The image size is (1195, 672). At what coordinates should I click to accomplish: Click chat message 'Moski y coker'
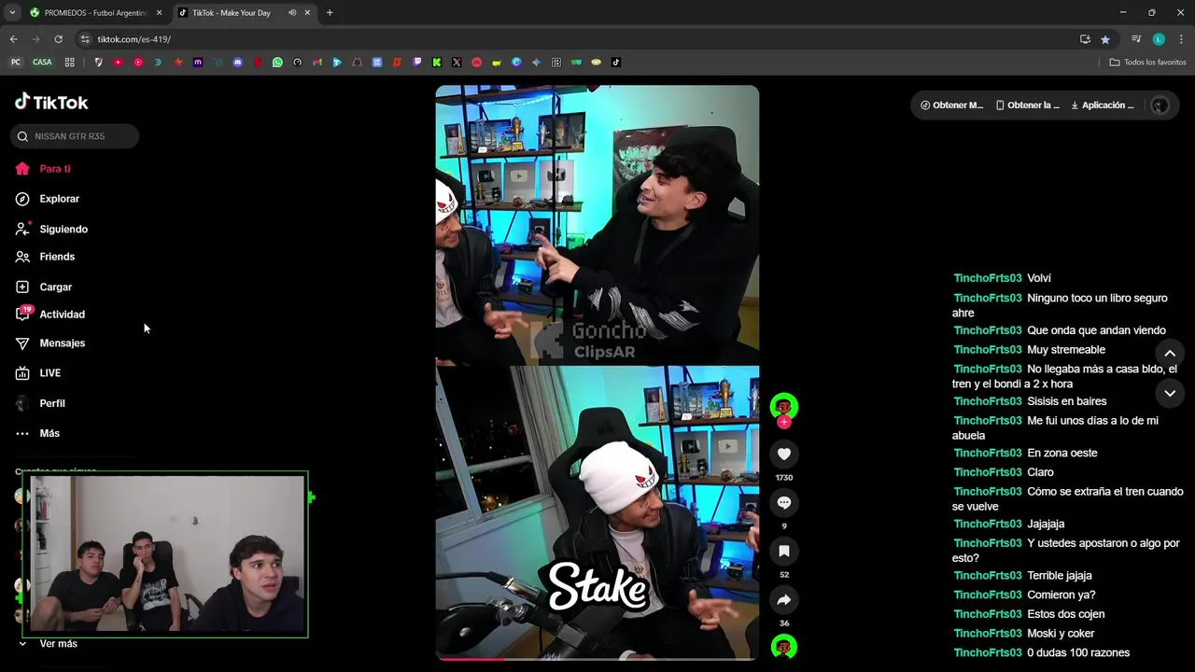click(x=1061, y=634)
